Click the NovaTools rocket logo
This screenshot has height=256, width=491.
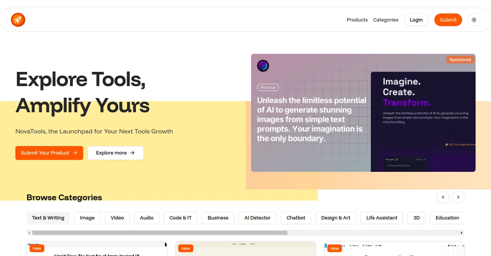(x=18, y=20)
